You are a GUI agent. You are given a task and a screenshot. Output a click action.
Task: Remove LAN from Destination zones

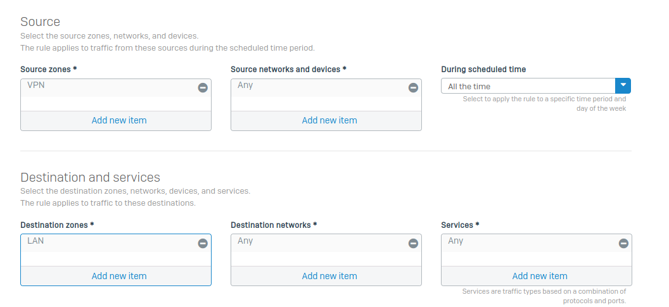pyautogui.click(x=203, y=243)
